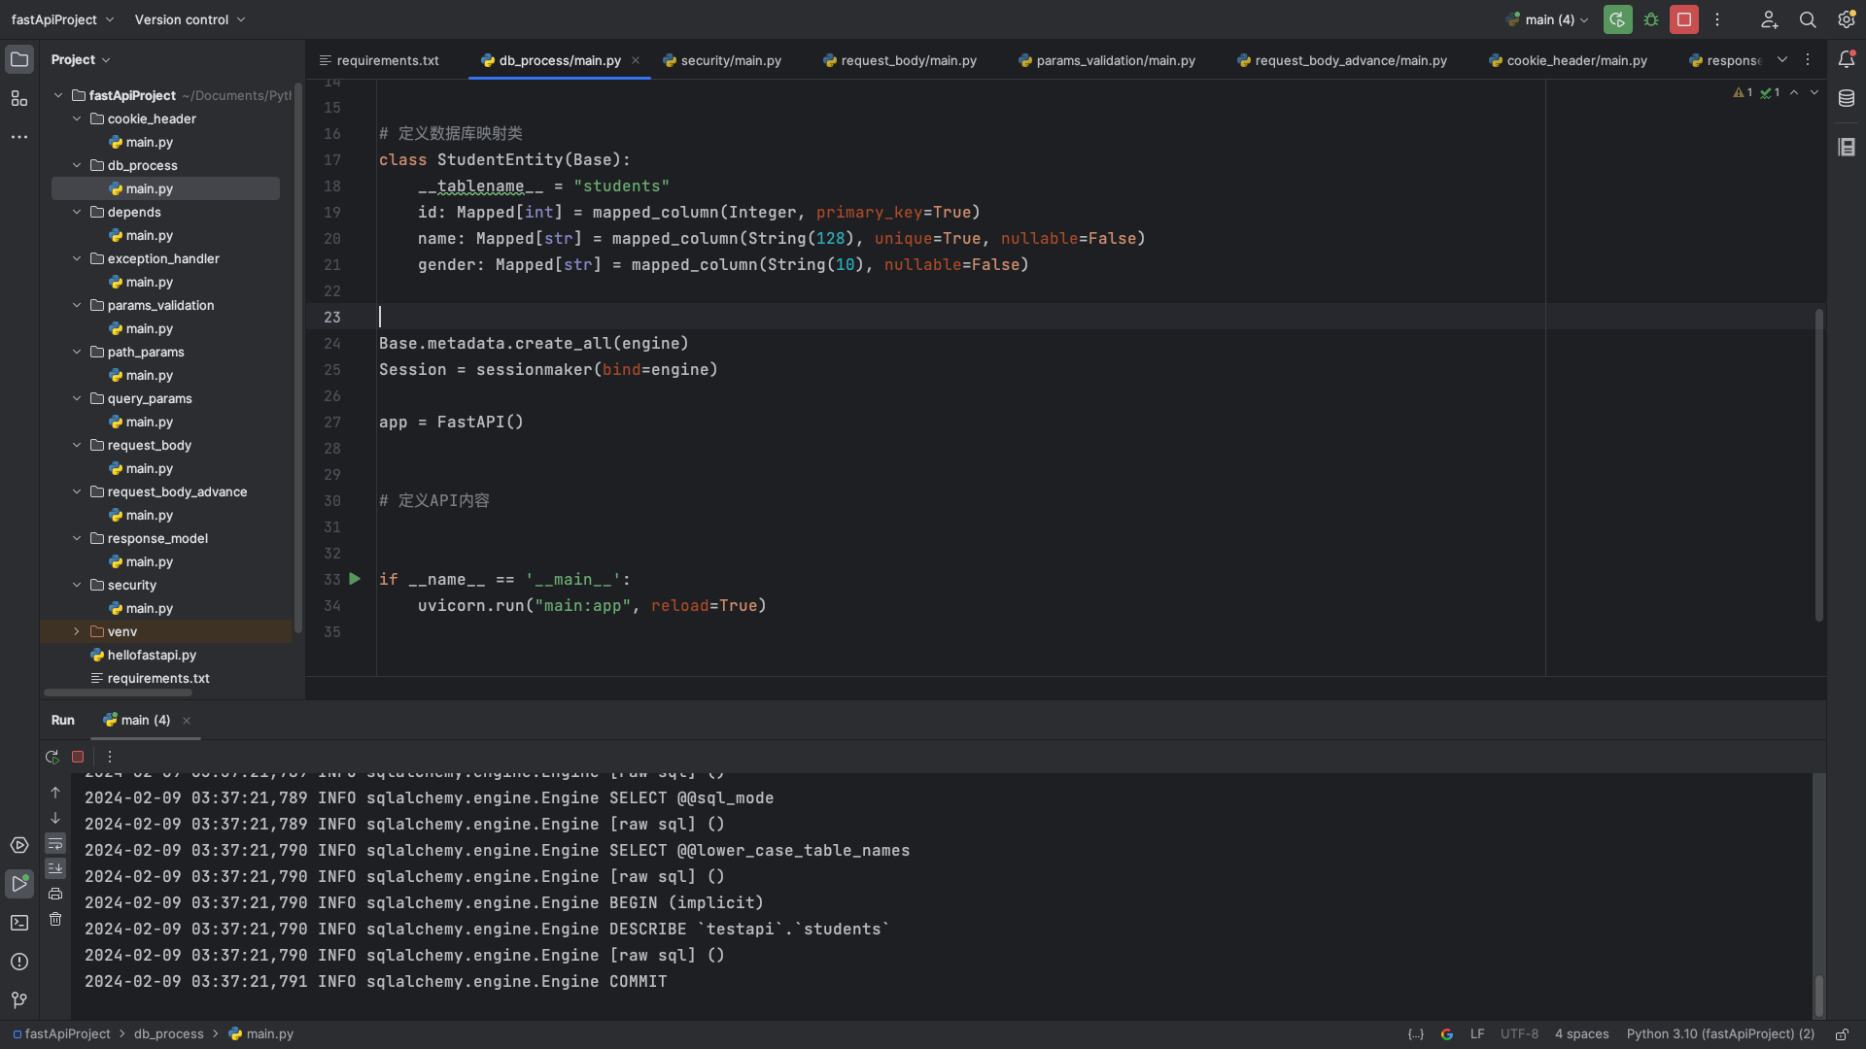Switch to the security/main.py tab
This screenshot has width=1866, height=1049.
click(x=730, y=60)
